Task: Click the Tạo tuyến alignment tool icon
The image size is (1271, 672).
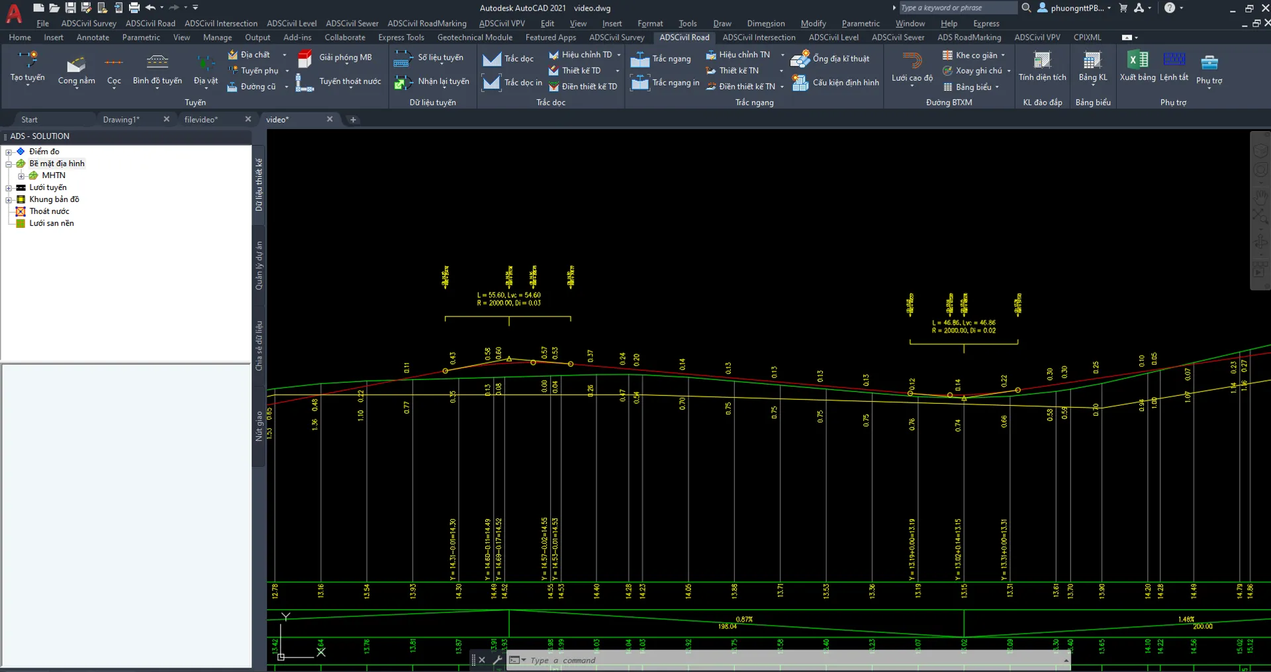Action: click(x=27, y=60)
